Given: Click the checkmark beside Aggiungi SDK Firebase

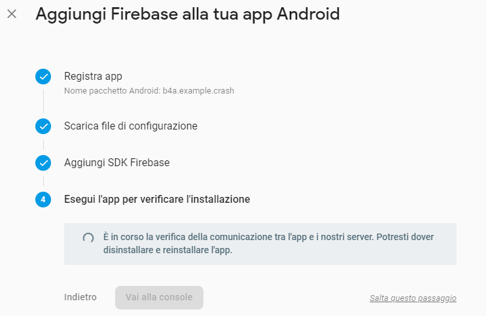Looking at the screenshot, I should pyautogui.click(x=43, y=162).
